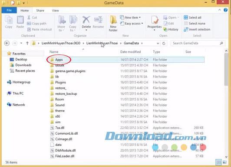Switch to large thumbnails view
Image resolution: width=231 pixels, height=167 pixels.
tap(225, 162)
